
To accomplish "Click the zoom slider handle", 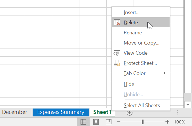I will click(x=143, y=122).
